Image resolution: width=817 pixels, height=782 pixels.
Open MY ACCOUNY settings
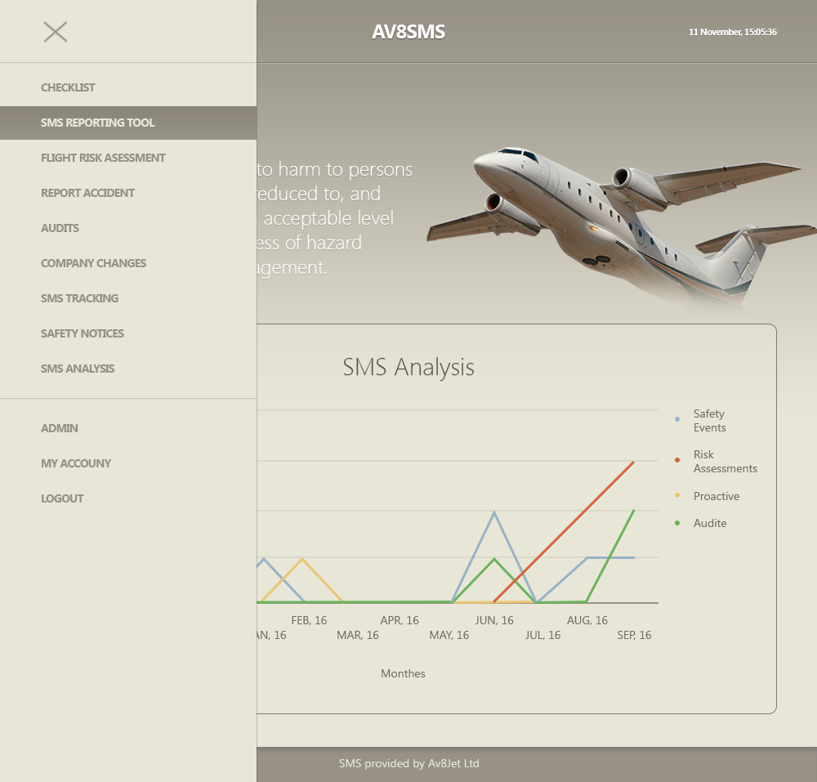(x=76, y=463)
